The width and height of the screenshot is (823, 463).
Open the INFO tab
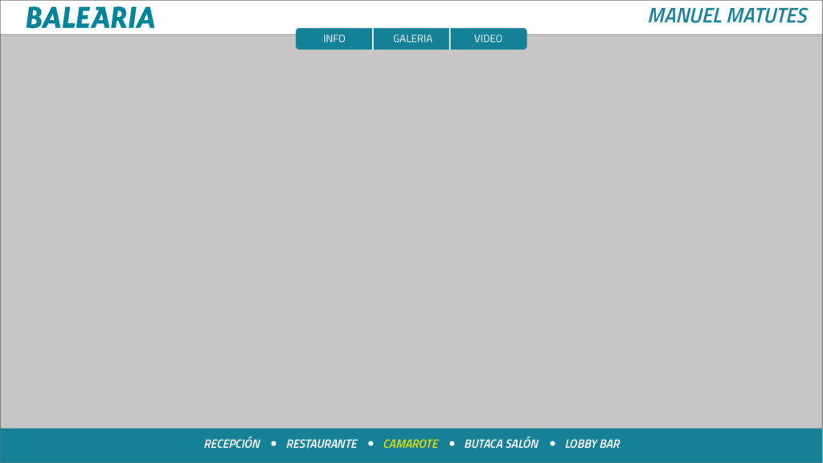pos(334,39)
